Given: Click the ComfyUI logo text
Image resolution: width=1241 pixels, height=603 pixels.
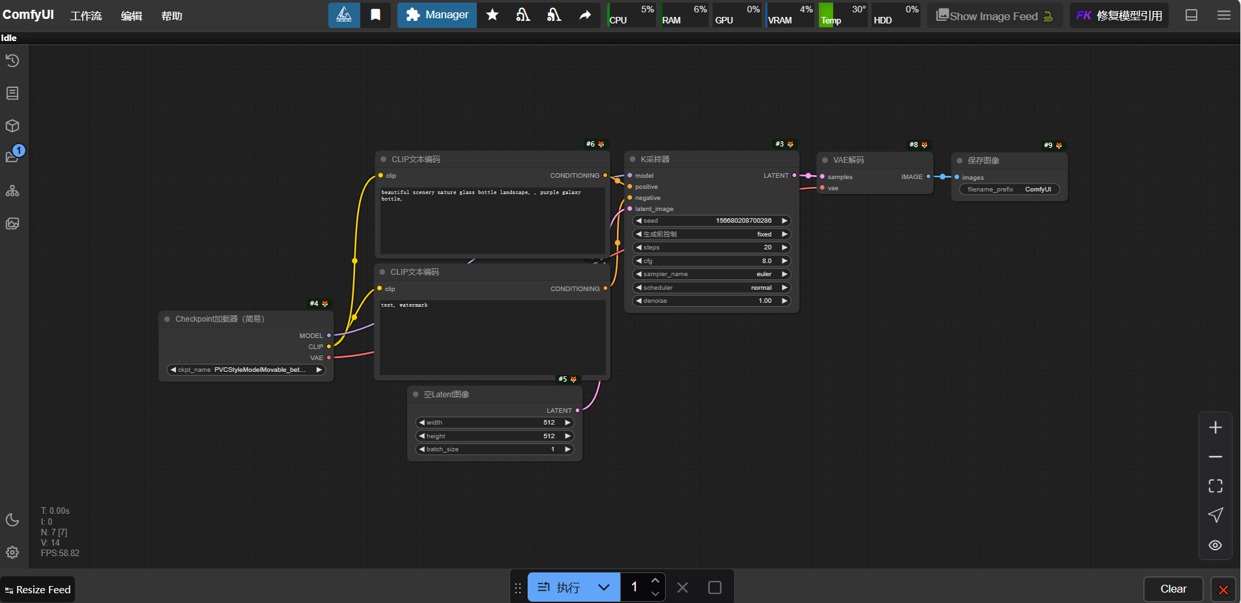Looking at the screenshot, I should click(28, 14).
